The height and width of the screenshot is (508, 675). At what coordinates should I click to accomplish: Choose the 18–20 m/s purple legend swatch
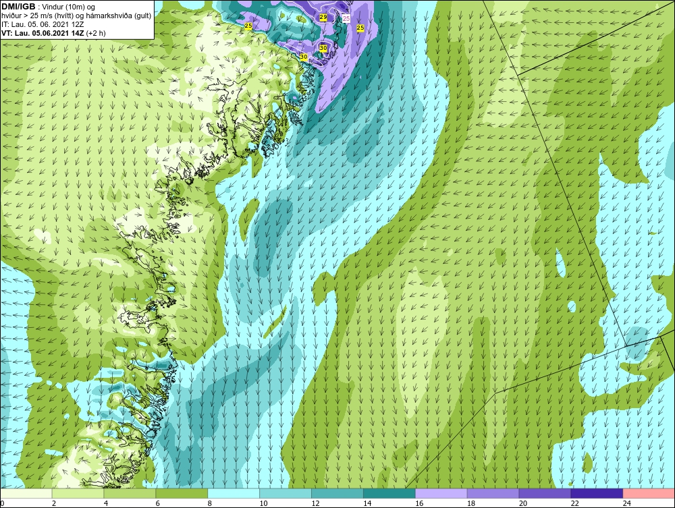pyautogui.click(x=493, y=493)
